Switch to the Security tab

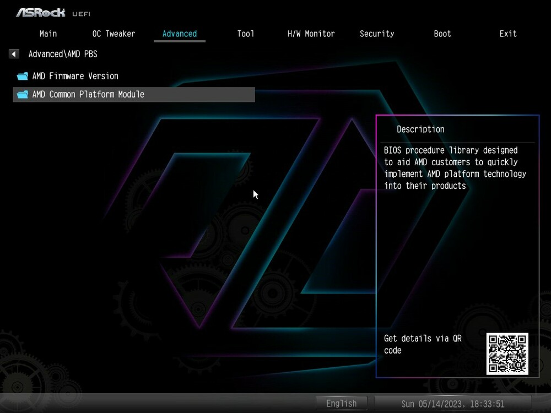377,34
